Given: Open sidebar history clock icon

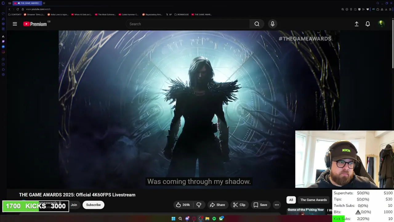Looking at the screenshot, I should click(x=3, y=64).
